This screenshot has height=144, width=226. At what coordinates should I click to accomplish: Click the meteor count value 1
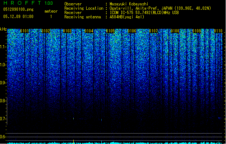[x=51, y=17]
